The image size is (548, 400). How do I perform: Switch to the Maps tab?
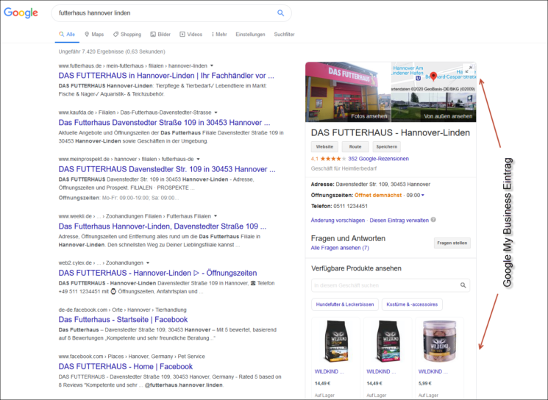pyautogui.click(x=94, y=35)
